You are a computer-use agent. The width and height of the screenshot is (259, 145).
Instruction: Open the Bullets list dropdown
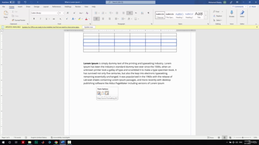99,13
